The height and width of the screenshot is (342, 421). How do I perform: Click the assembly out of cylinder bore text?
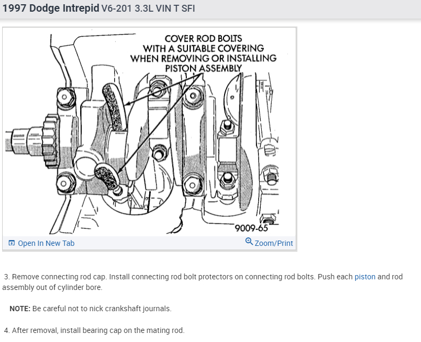[53, 287]
